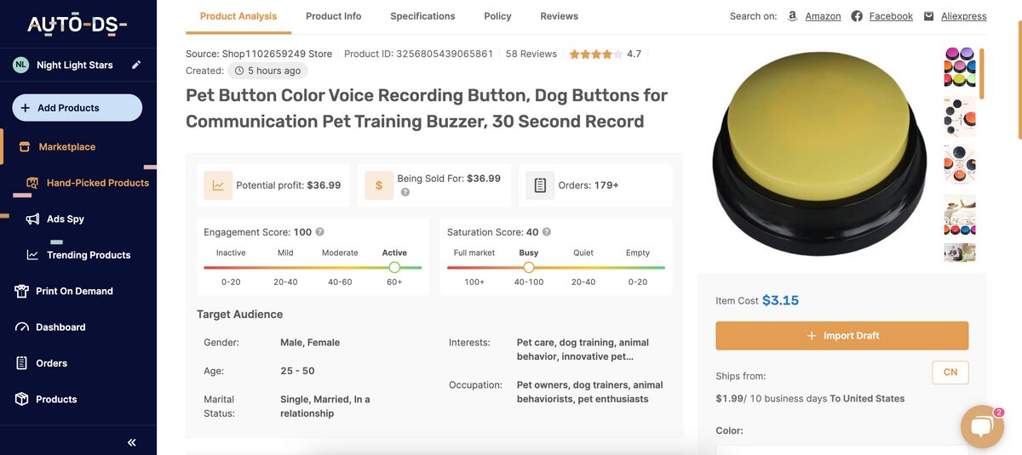Open the chat support bubble
1022x455 pixels.
981,427
